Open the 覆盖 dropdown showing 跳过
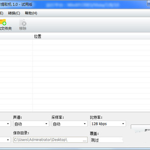Image resolution: width=150 pixels, height=150 pixels. tap(107, 140)
